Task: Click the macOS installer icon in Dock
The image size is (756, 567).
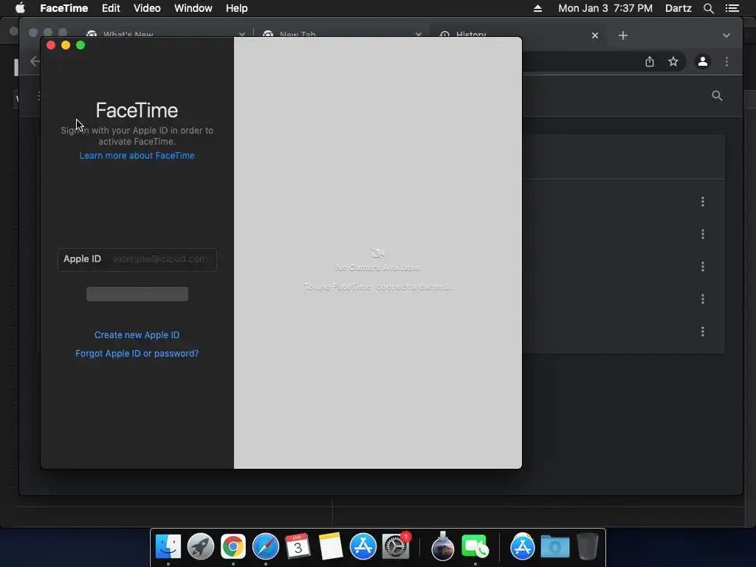Action: (443, 546)
